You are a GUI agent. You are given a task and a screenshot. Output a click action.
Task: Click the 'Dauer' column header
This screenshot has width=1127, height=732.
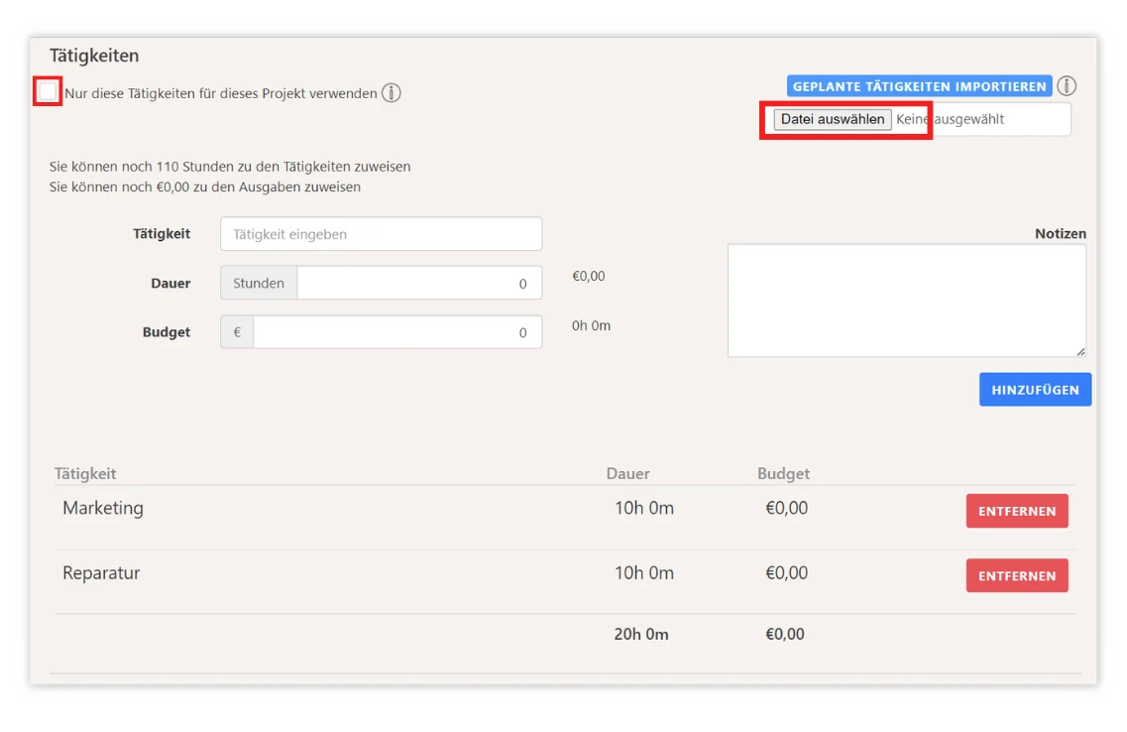coord(627,474)
